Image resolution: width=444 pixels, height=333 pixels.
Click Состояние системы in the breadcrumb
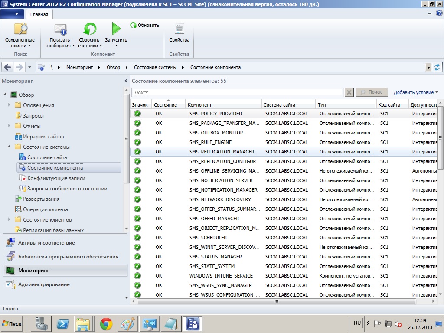pyautogui.click(x=155, y=67)
